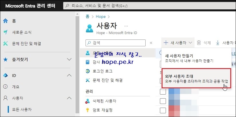Open 개요 info icon in sidebar
This screenshot has height=117, width=236.
click(5, 87)
